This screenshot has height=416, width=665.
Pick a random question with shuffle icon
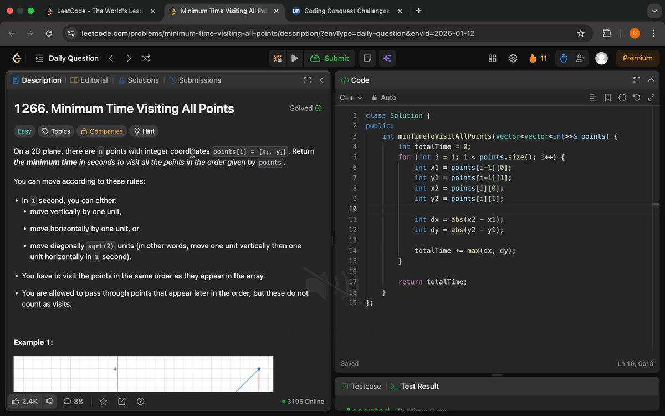tap(146, 58)
